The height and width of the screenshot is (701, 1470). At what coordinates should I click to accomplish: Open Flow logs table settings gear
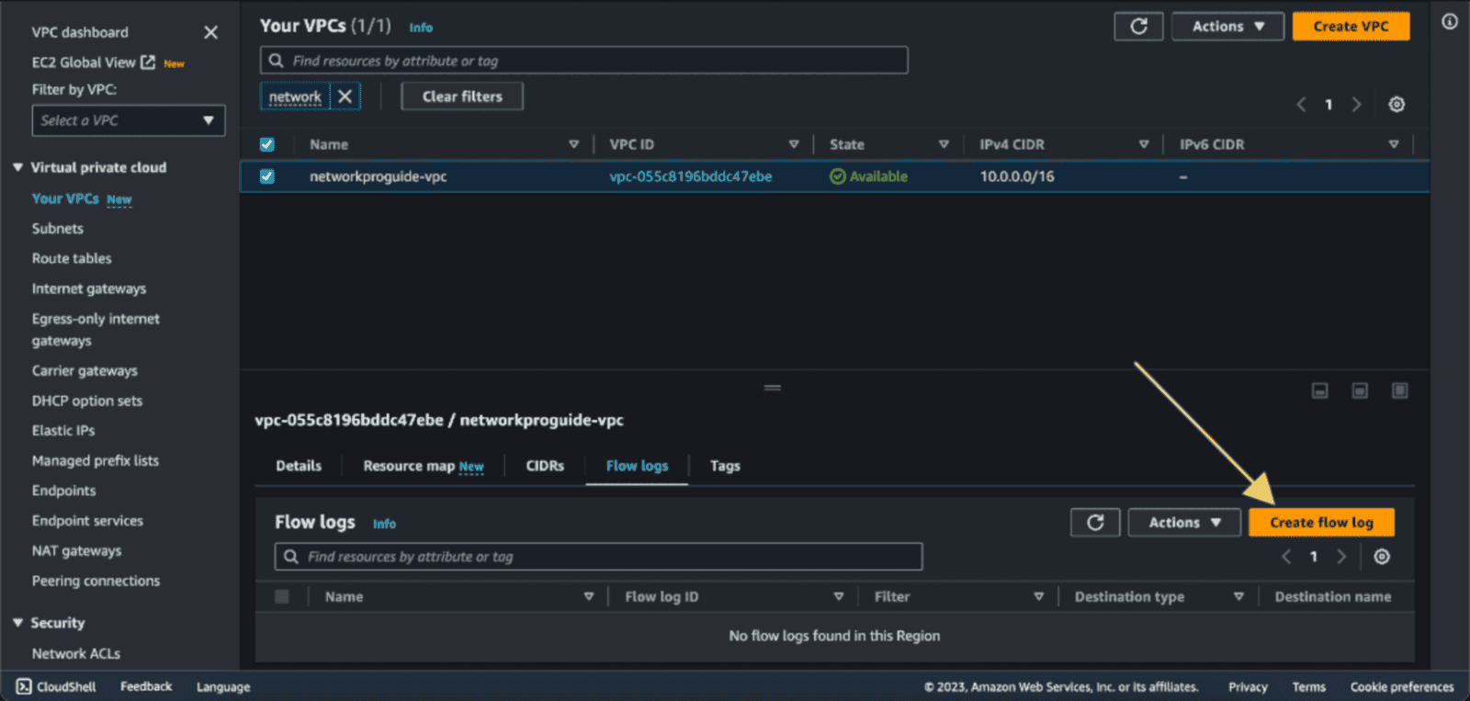(1381, 557)
